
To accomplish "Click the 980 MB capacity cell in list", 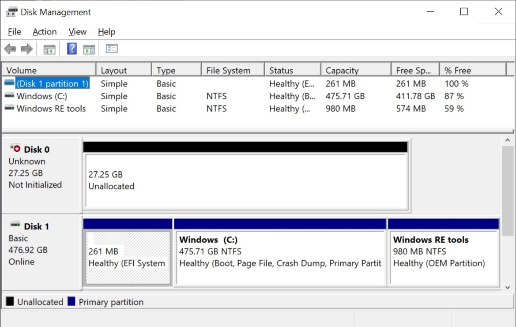I will pyautogui.click(x=341, y=109).
